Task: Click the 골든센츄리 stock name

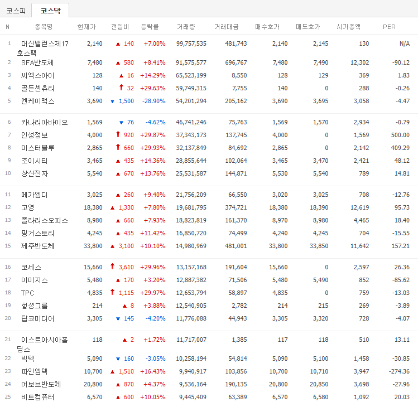Action: coord(37,88)
